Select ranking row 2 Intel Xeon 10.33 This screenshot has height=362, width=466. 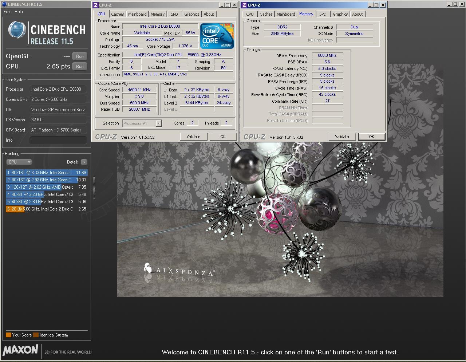(x=47, y=180)
